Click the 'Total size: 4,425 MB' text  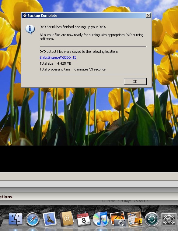coord(55,63)
